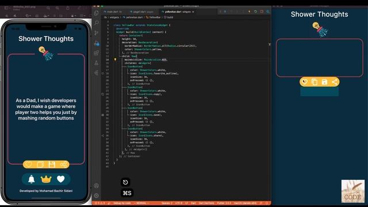
Task: Click the ShowerColors.yellow color line
Action: click(x=143, y=49)
